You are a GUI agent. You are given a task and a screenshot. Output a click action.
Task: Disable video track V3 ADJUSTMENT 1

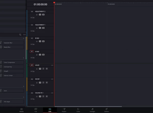(x=43, y=28)
